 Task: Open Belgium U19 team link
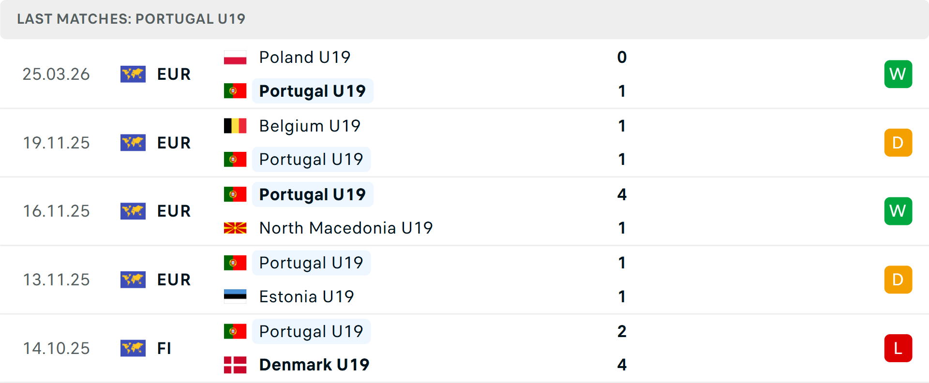click(310, 126)
